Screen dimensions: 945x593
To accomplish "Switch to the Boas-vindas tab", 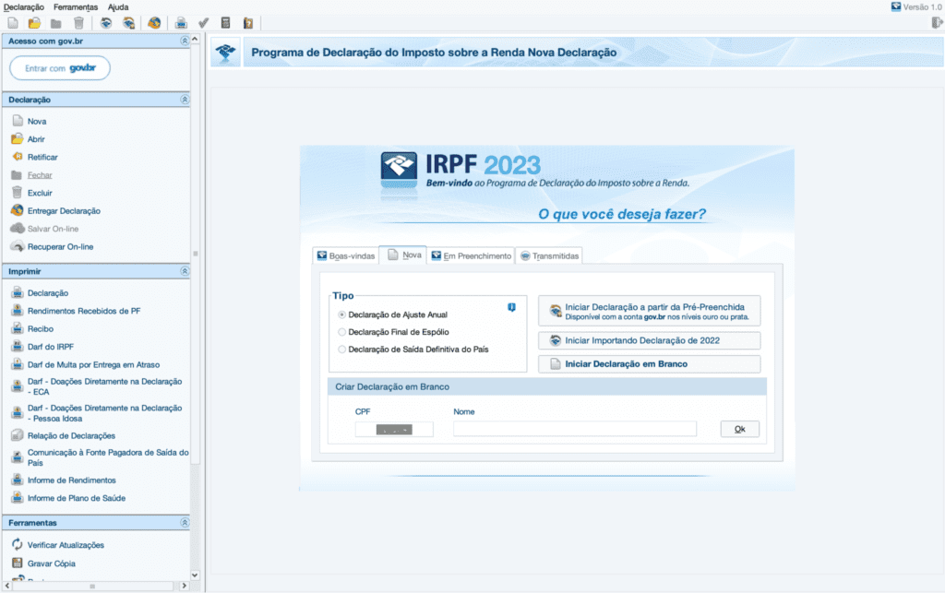I will [346, 255].
